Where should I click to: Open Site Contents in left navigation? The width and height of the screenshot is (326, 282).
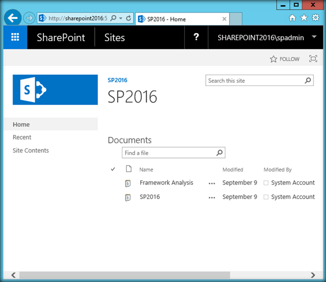[x=31, y=150]
